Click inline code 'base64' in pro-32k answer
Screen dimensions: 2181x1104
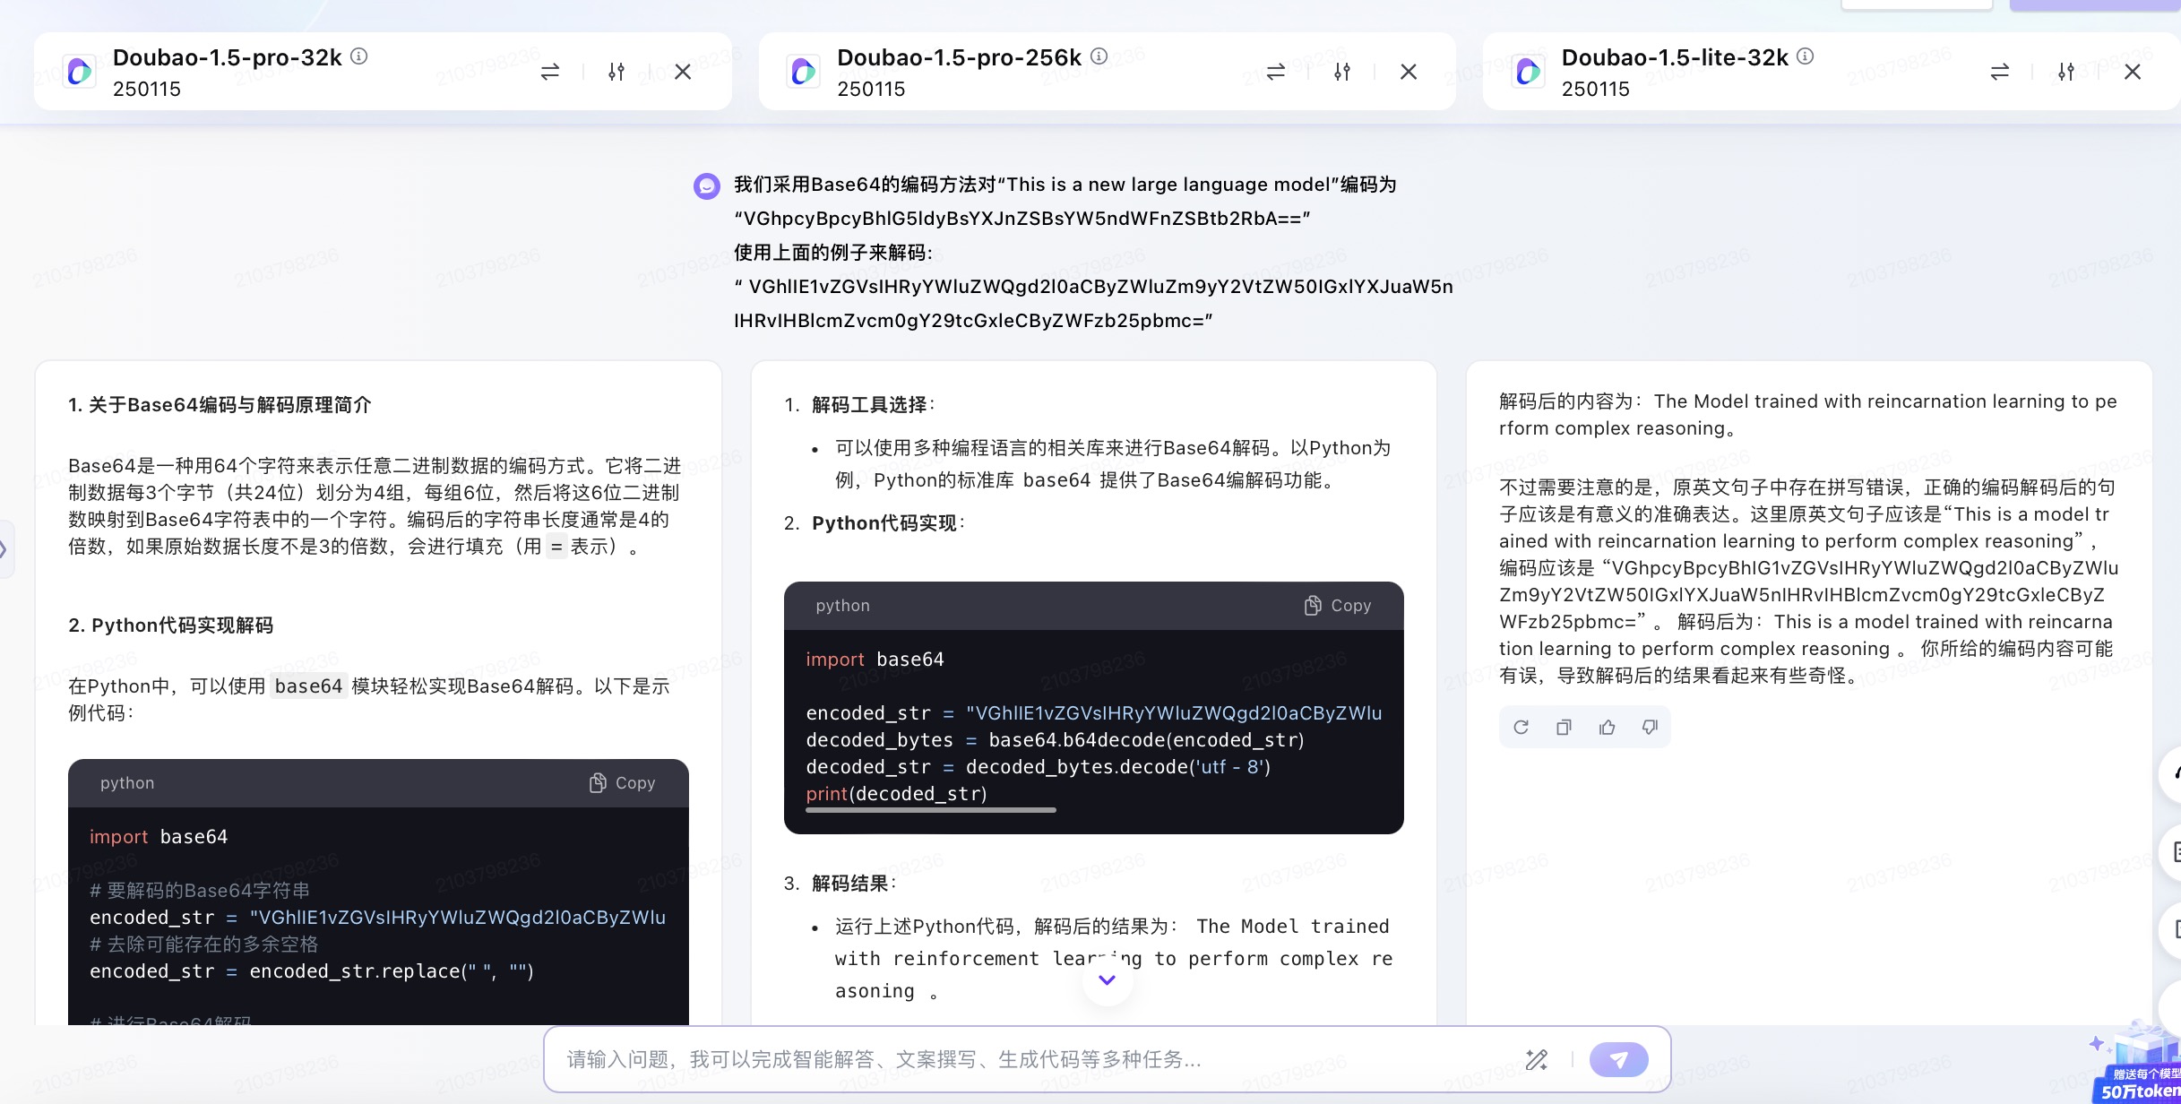pyautogui.click(x=308, y=686)
